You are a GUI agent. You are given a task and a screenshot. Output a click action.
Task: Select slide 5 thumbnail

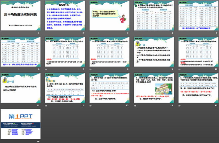coord(198,16)
